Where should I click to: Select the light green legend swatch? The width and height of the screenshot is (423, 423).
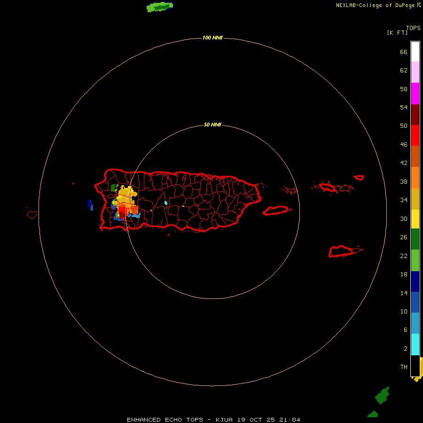click(415, 260)
